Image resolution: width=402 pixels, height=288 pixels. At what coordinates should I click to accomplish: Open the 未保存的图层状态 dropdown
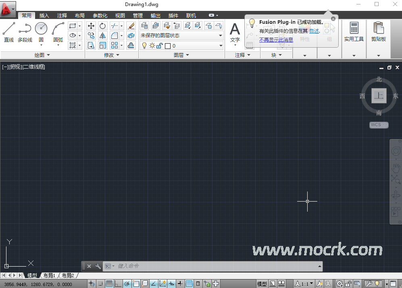(181, 36)
